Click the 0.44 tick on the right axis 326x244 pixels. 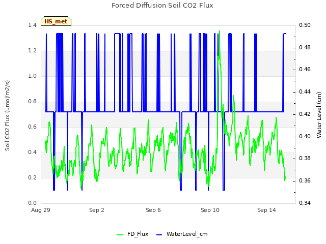pyautogui.click(x=305, y=91)
